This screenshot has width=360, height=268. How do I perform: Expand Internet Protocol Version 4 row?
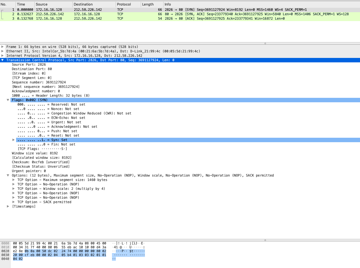tap(2, 56)
